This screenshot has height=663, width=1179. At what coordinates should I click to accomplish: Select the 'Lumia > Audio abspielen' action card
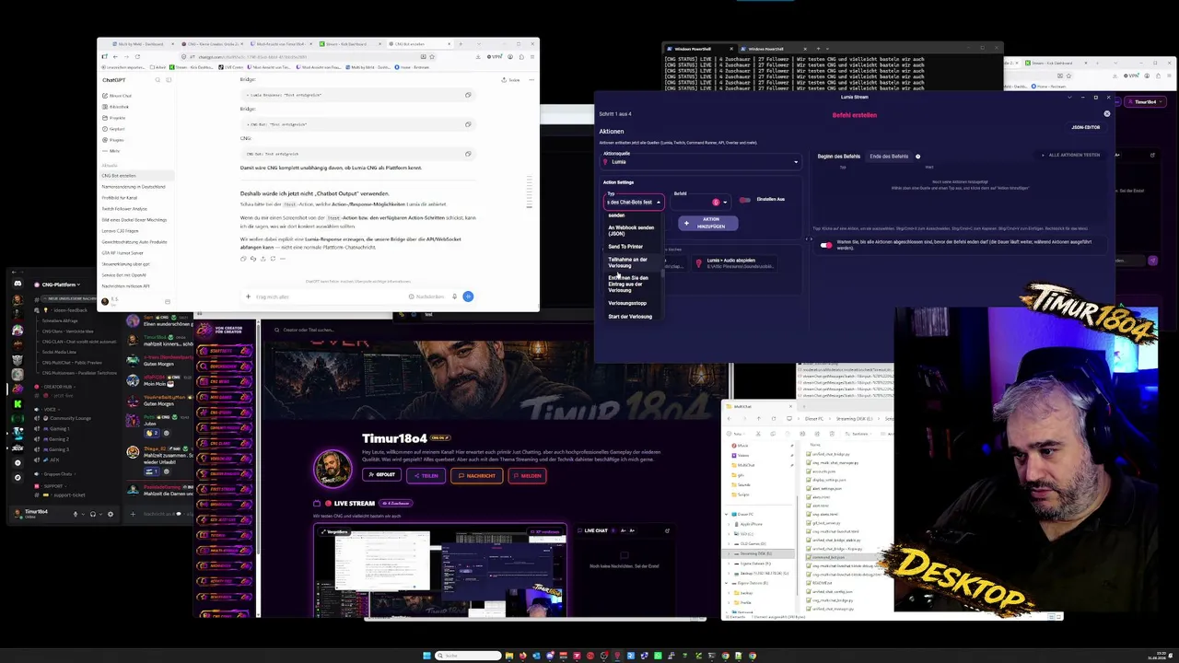pyautogui.click(x=733, y=263)
